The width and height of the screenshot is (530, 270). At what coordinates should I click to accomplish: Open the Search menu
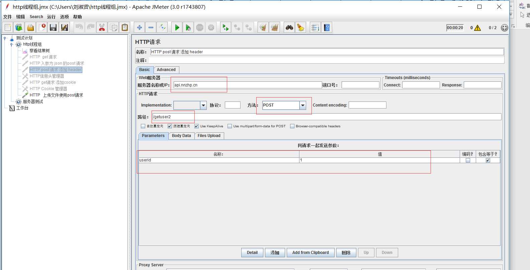pos(36,17)
